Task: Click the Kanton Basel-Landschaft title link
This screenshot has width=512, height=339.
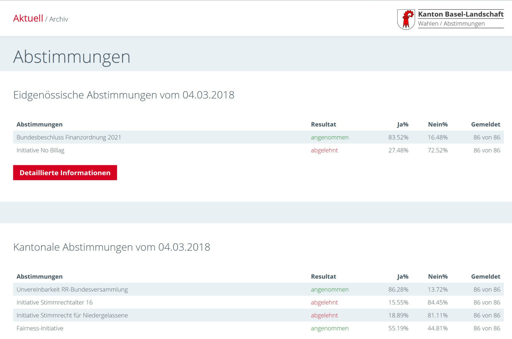Action: (461, 14)
